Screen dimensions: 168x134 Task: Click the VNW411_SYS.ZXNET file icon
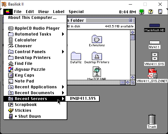tap(152, 74)
